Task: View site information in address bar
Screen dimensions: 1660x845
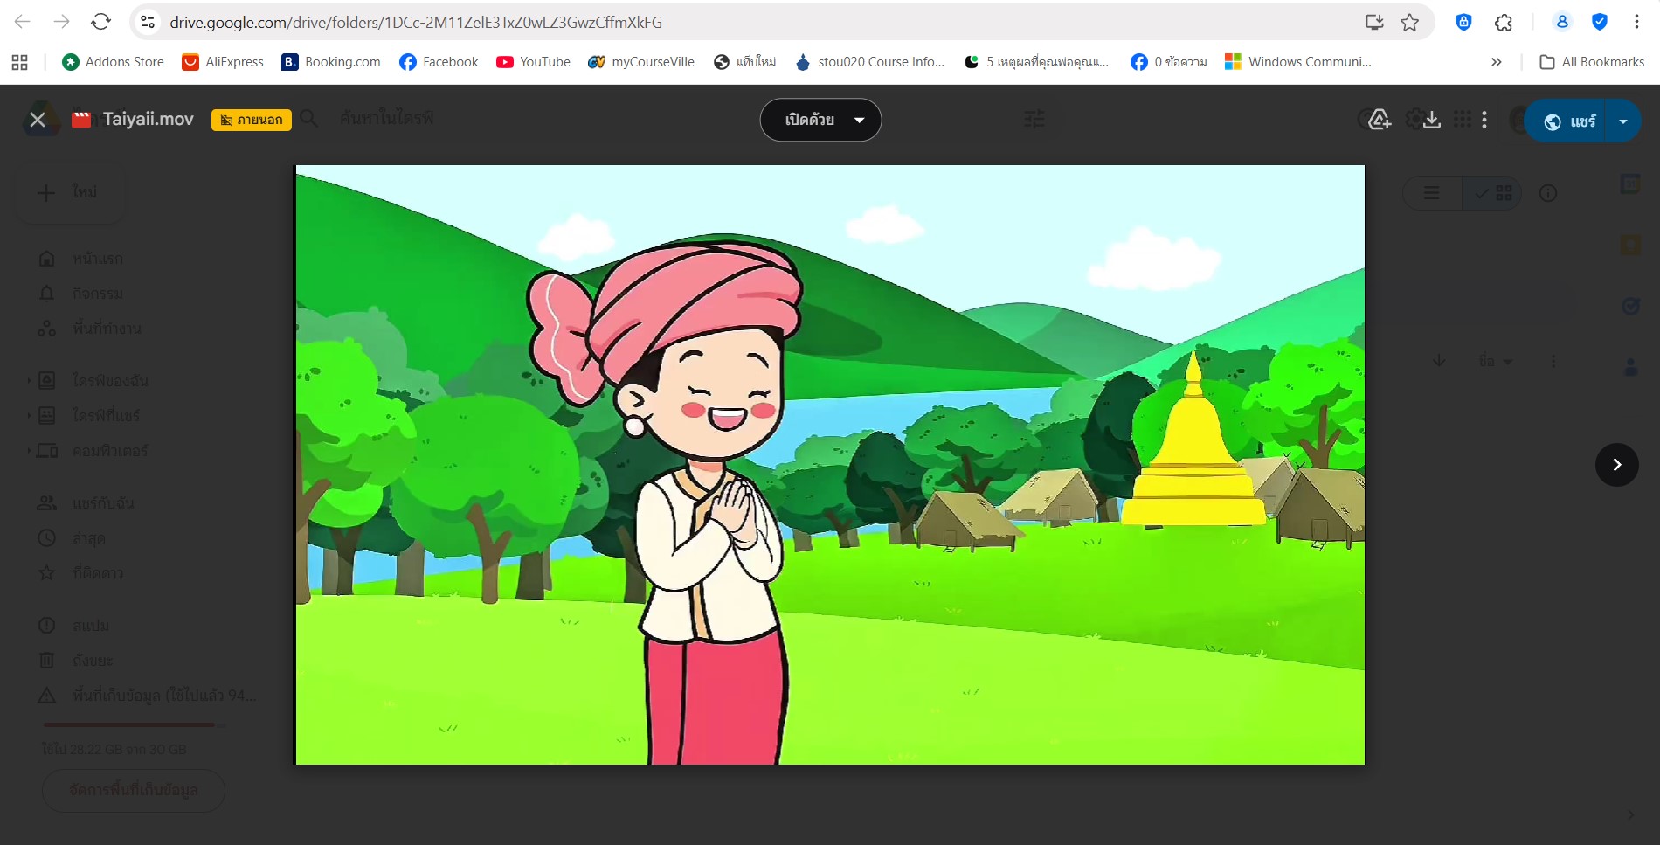Action: point(149,23)
